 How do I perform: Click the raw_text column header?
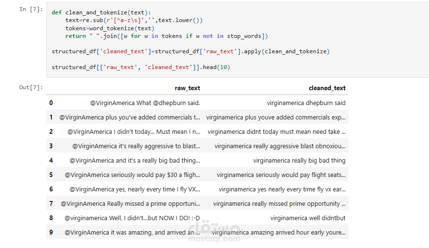187,88
